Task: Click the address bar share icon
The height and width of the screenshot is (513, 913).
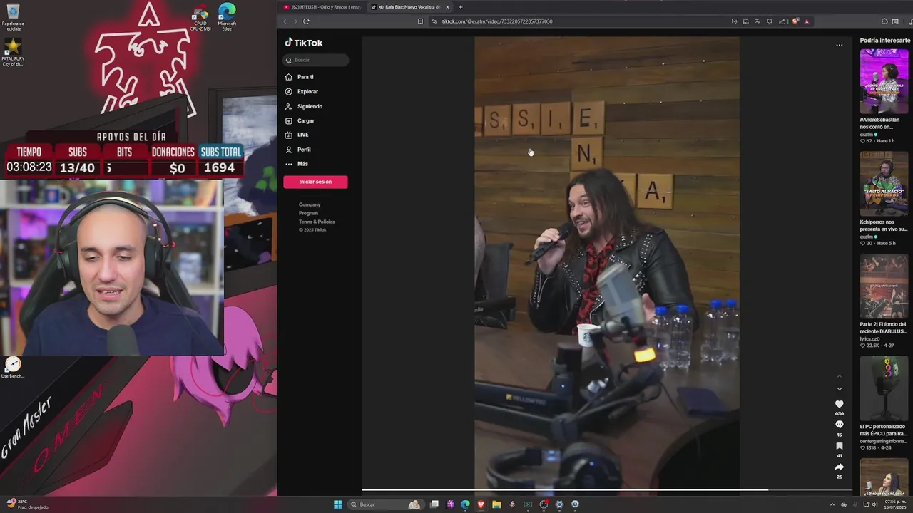Action: click(782, 21)
